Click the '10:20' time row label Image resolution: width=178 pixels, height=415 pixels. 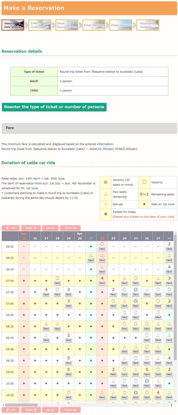click(10, 395)
